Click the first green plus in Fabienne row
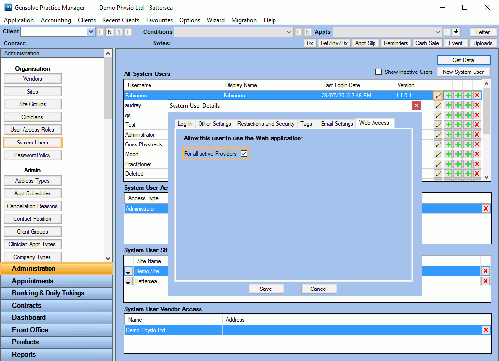 448,96
